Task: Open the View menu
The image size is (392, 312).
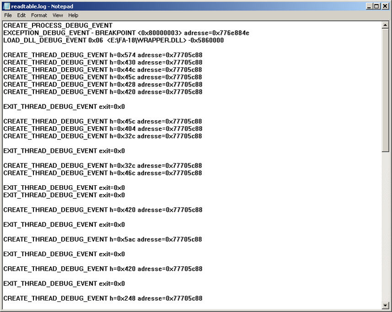Action: [x=58, y=15]
